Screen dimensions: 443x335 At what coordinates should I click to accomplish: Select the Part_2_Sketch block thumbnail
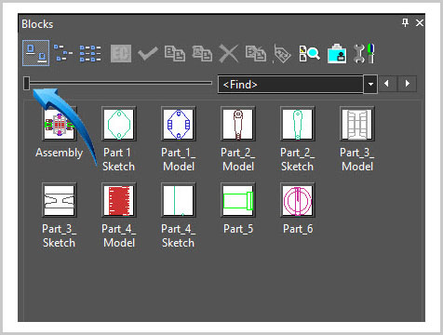(298, 124)
